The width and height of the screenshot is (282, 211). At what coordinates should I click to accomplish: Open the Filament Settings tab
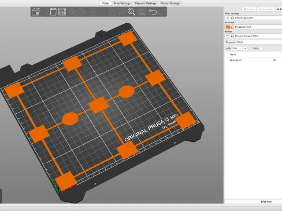tap(145, 3)
